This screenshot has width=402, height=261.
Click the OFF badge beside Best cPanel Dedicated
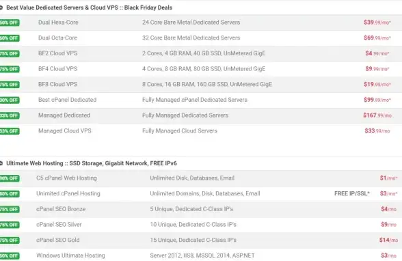coord(10,100)
